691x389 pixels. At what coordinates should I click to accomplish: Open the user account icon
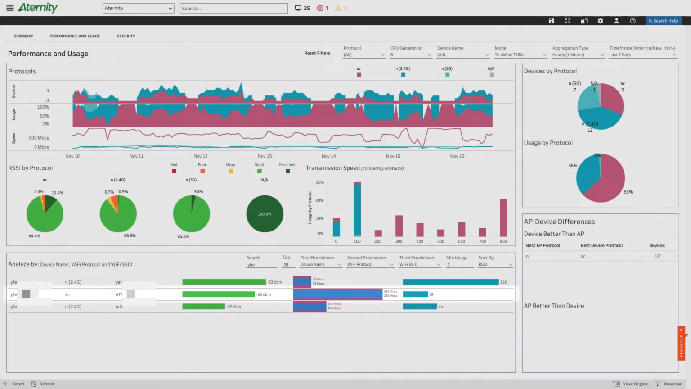tap(617, 20)
